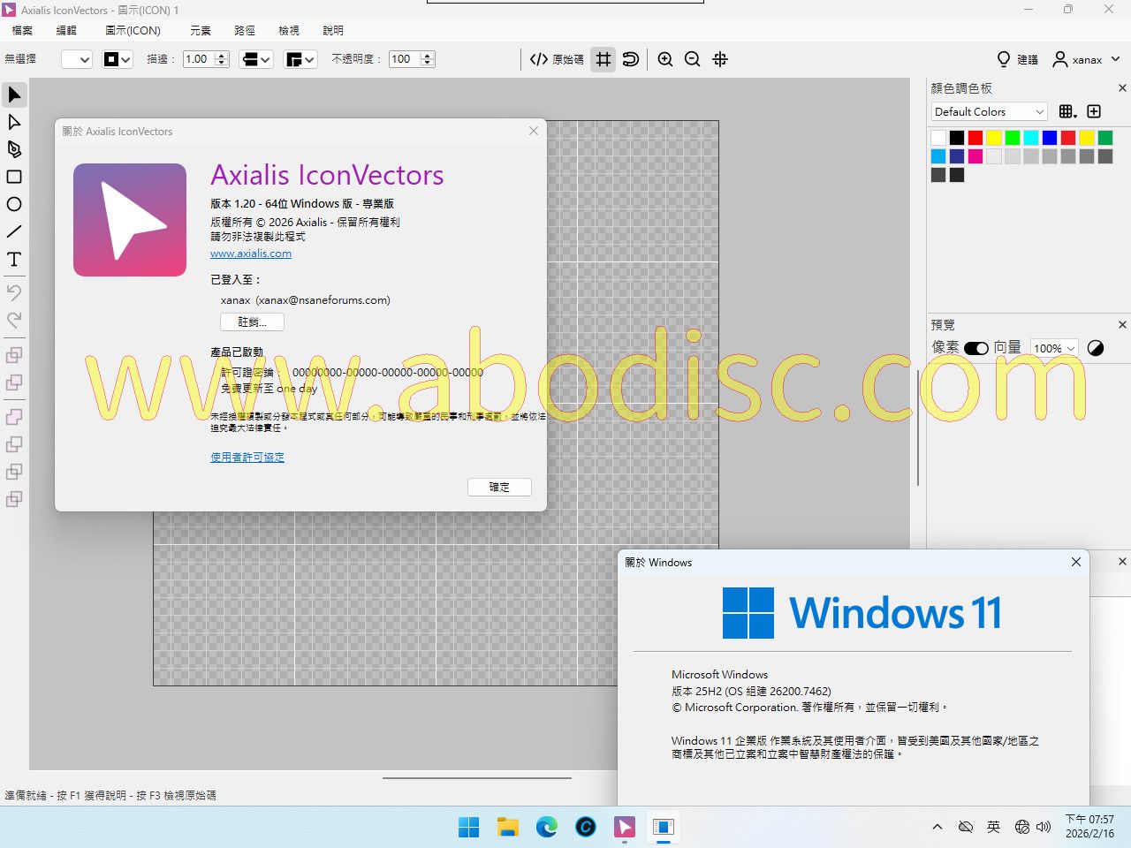Expand the preview 100% zoom dropdown
This screenshot has width=1131, height=848.
click(1055, 348)
